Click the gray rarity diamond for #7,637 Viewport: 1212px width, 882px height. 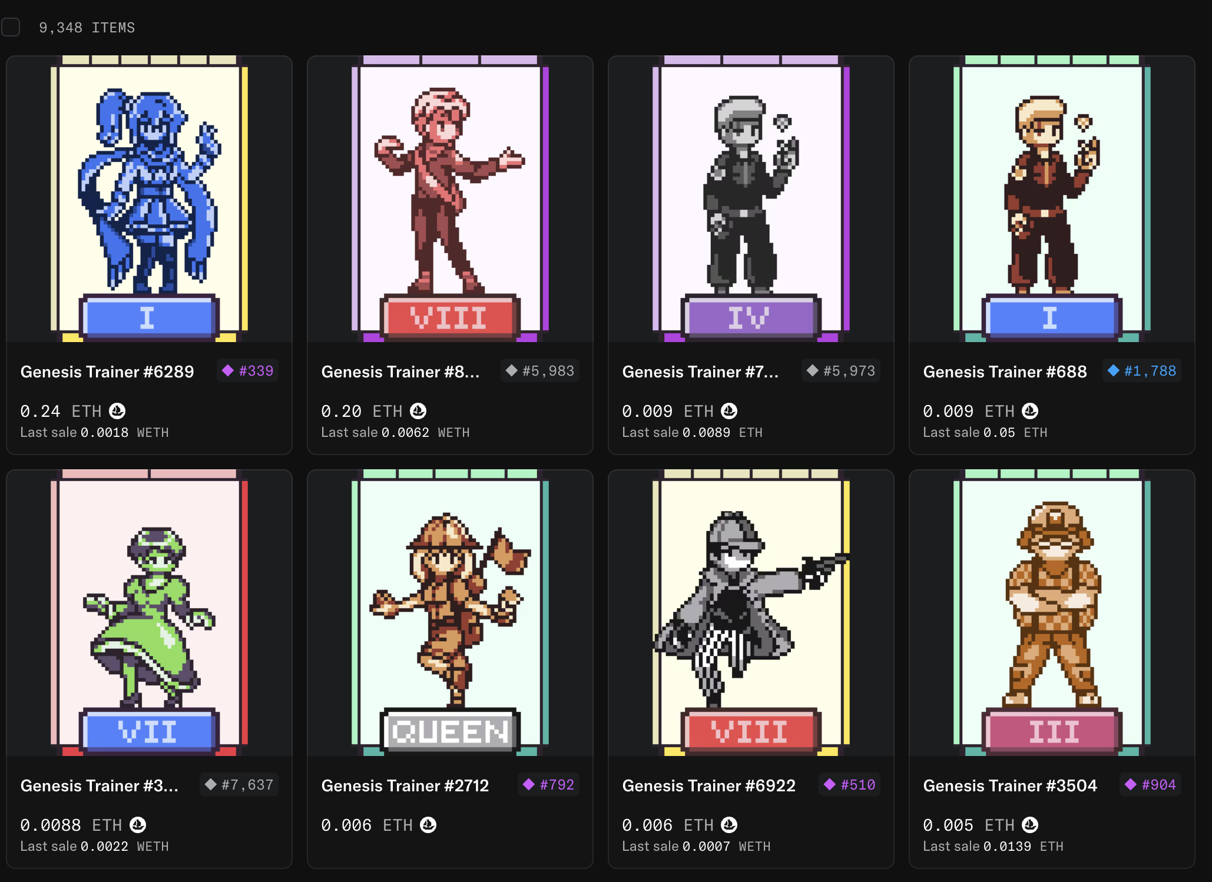210,784
